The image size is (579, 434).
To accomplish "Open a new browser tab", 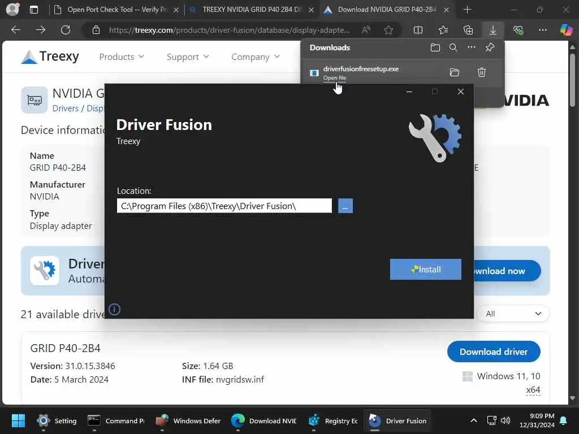I will [x=468, y=10].
